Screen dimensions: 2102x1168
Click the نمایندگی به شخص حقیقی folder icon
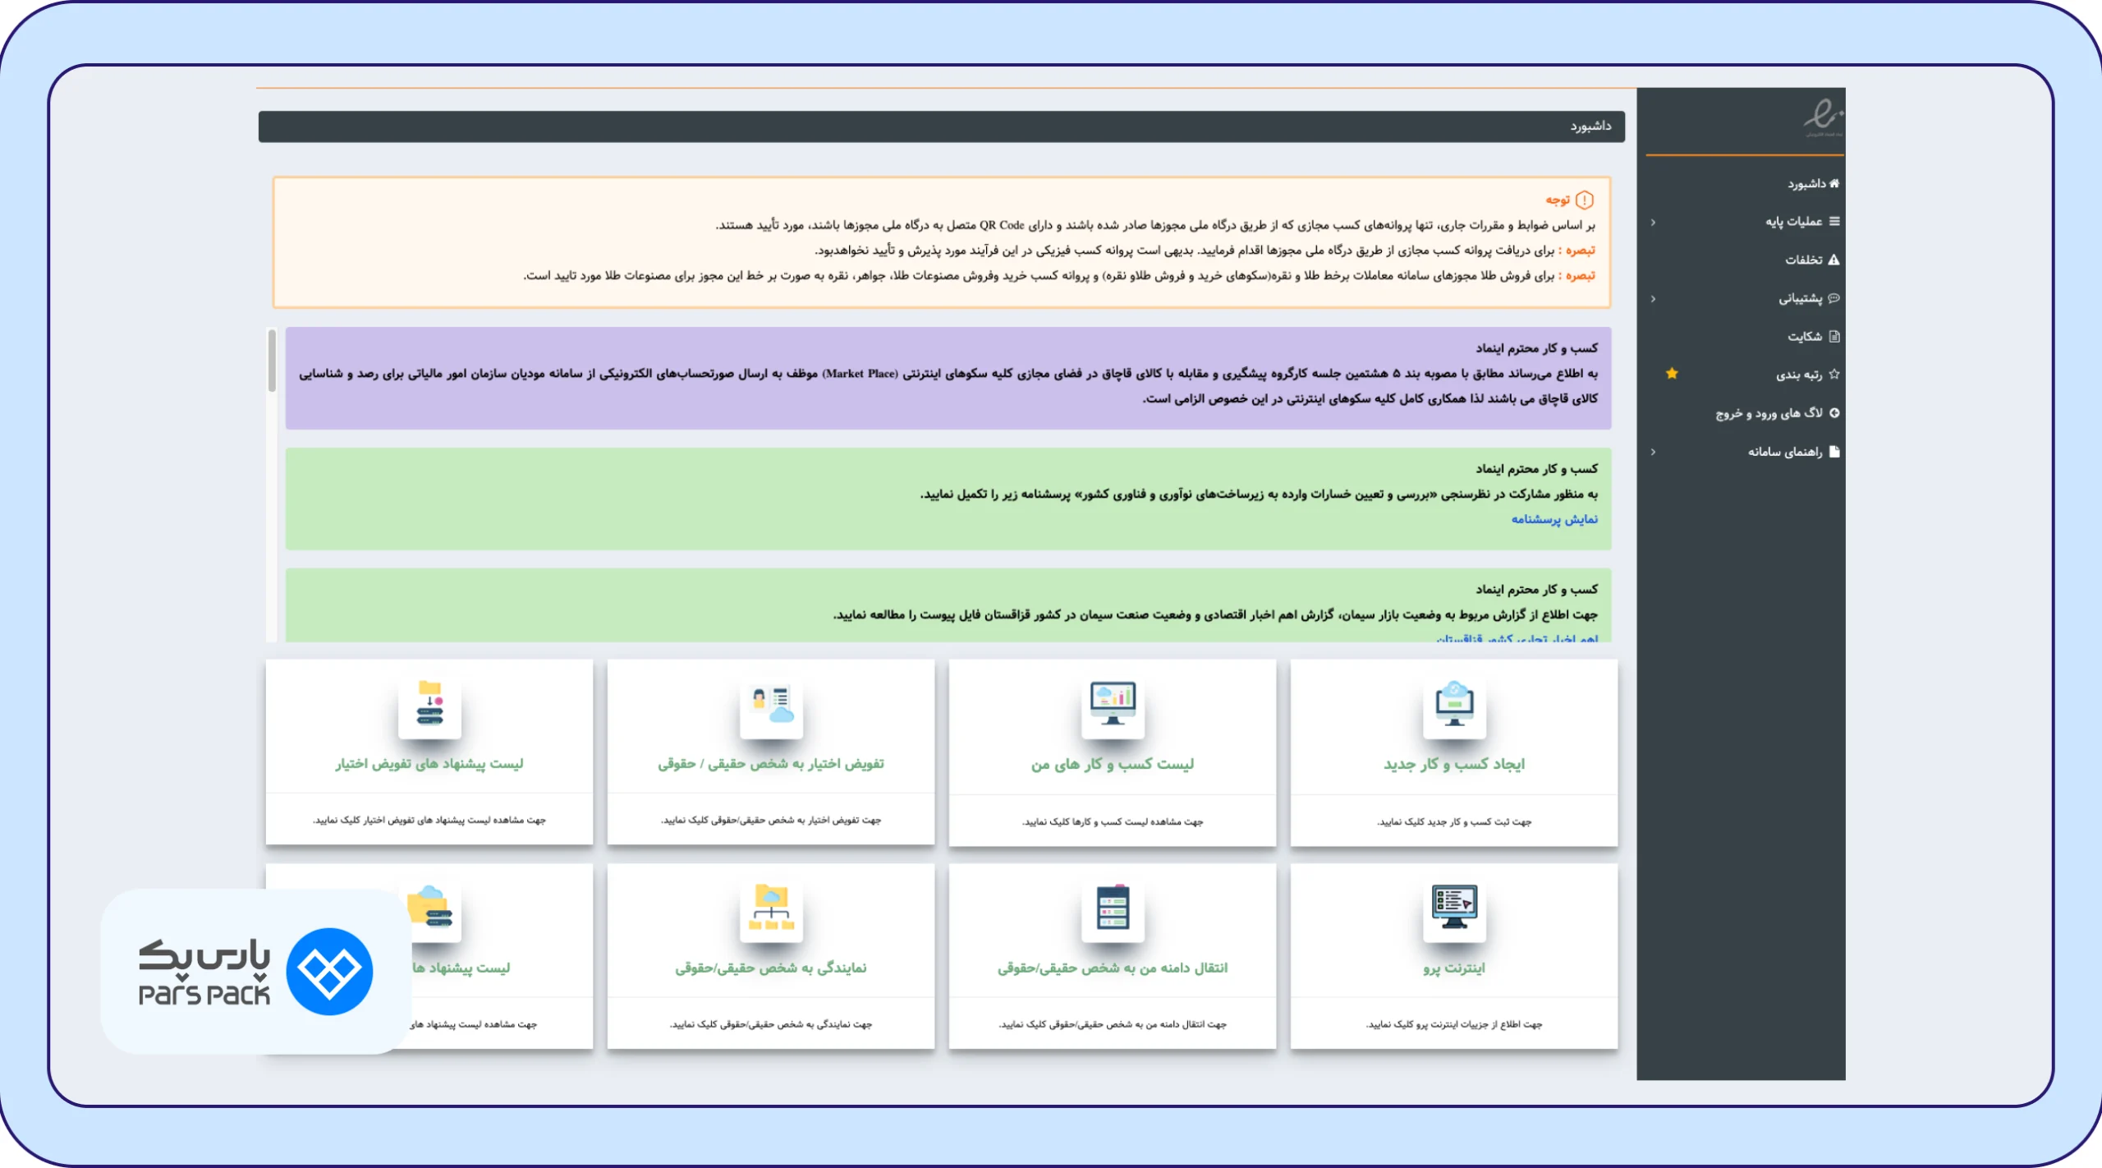[x=771, y=908]
